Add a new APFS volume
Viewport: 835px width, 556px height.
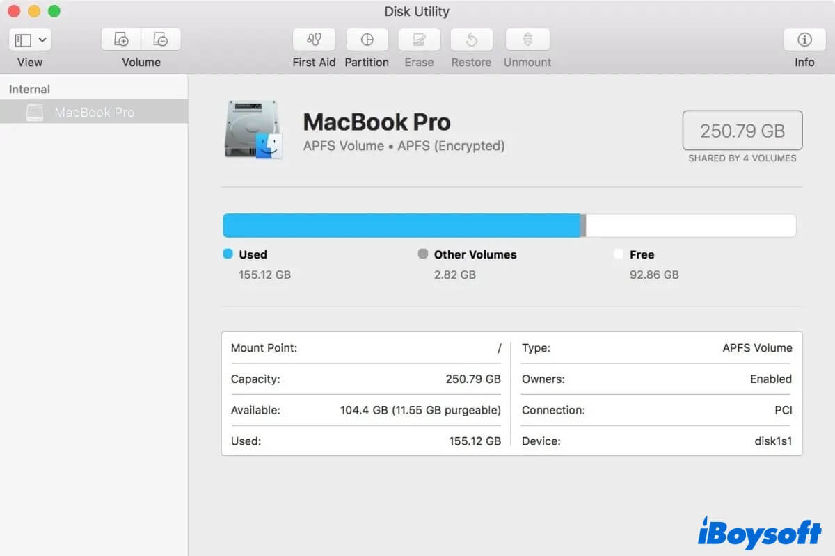(120, 40)
